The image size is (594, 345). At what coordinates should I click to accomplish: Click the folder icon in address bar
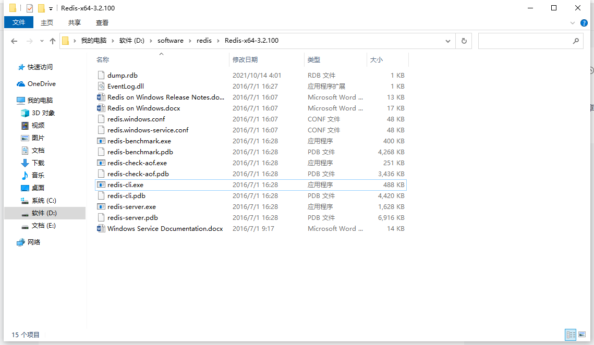click(x=66, y=41)
